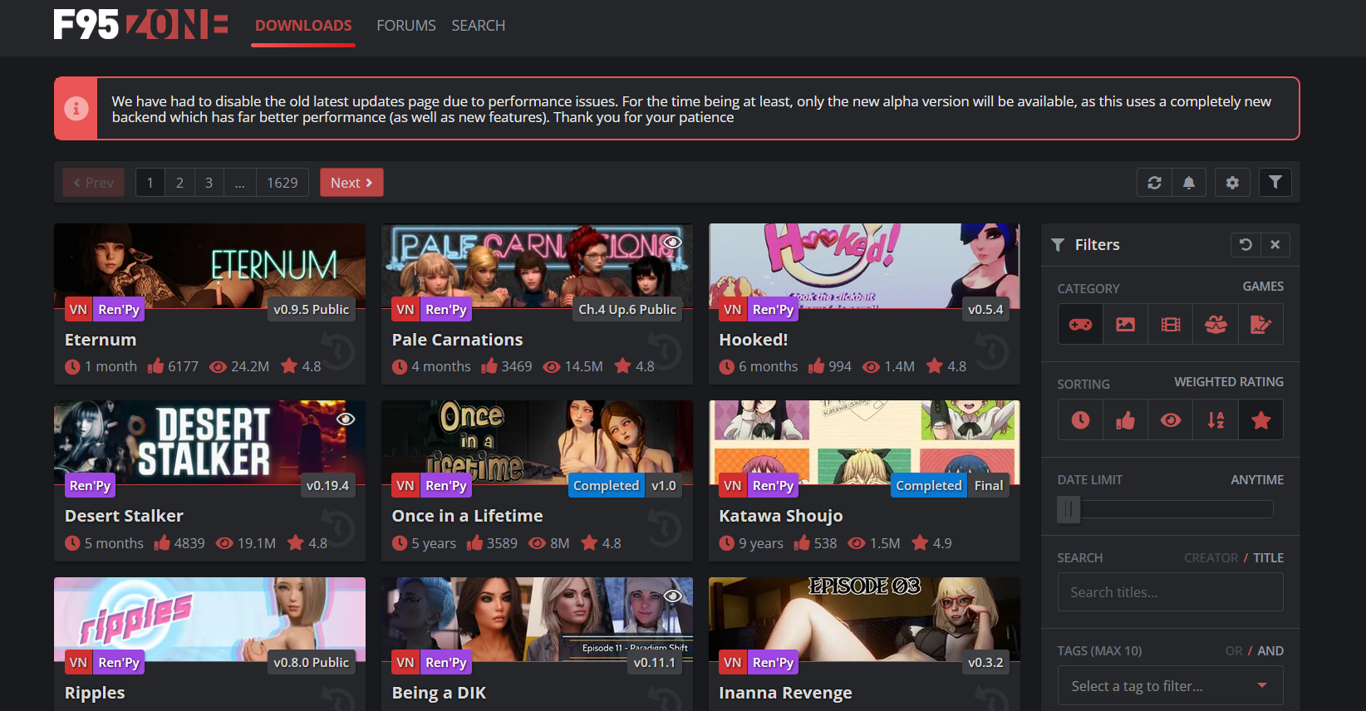This screenshot has height=711, width=1366.
Task: Switch search mode to TITLE
Action: click(1268, 558)
